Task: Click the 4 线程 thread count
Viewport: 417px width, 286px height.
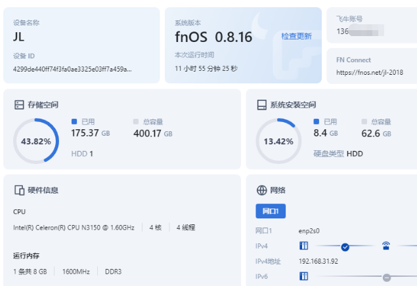Action: [186, 228]
